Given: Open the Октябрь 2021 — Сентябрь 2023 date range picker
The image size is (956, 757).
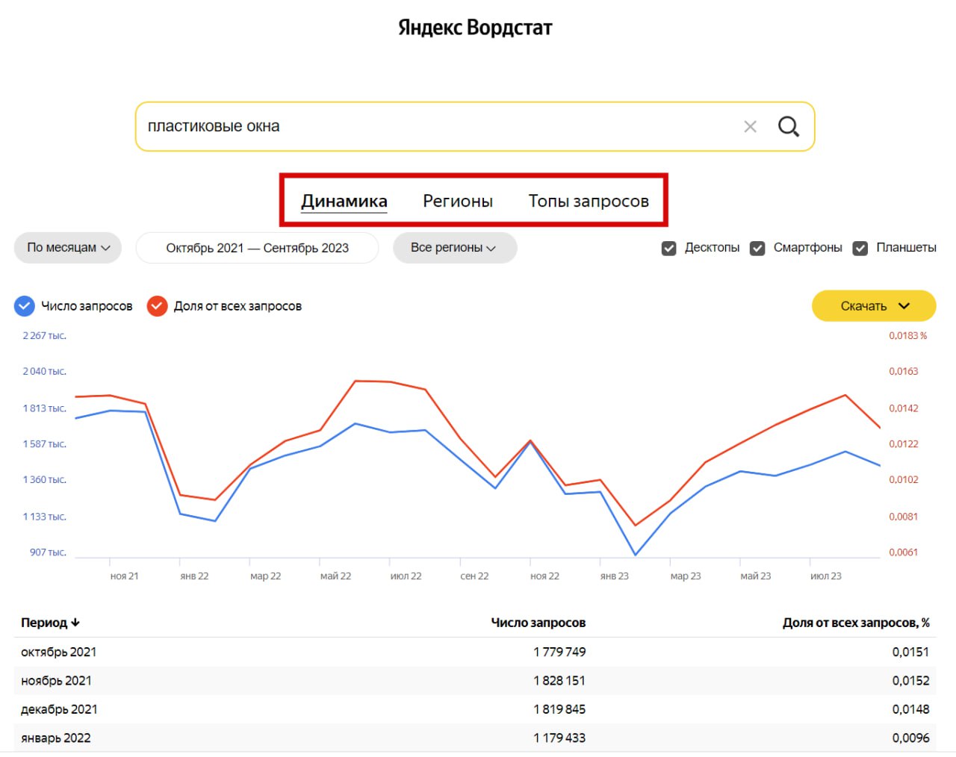Looking at the screenshot, I should (x=257, y=248).
